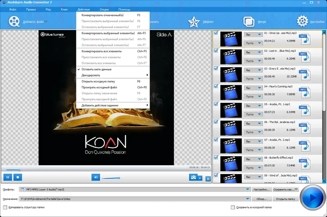Choose Конвертировать все элементы menu item

pos(113,51)
